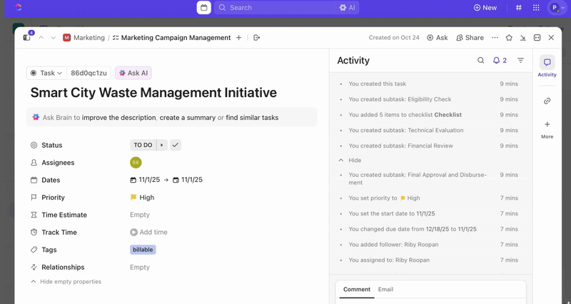571x304 pixels.
Task: Toggle the sidebar layout icon
Action: point(26,38)
